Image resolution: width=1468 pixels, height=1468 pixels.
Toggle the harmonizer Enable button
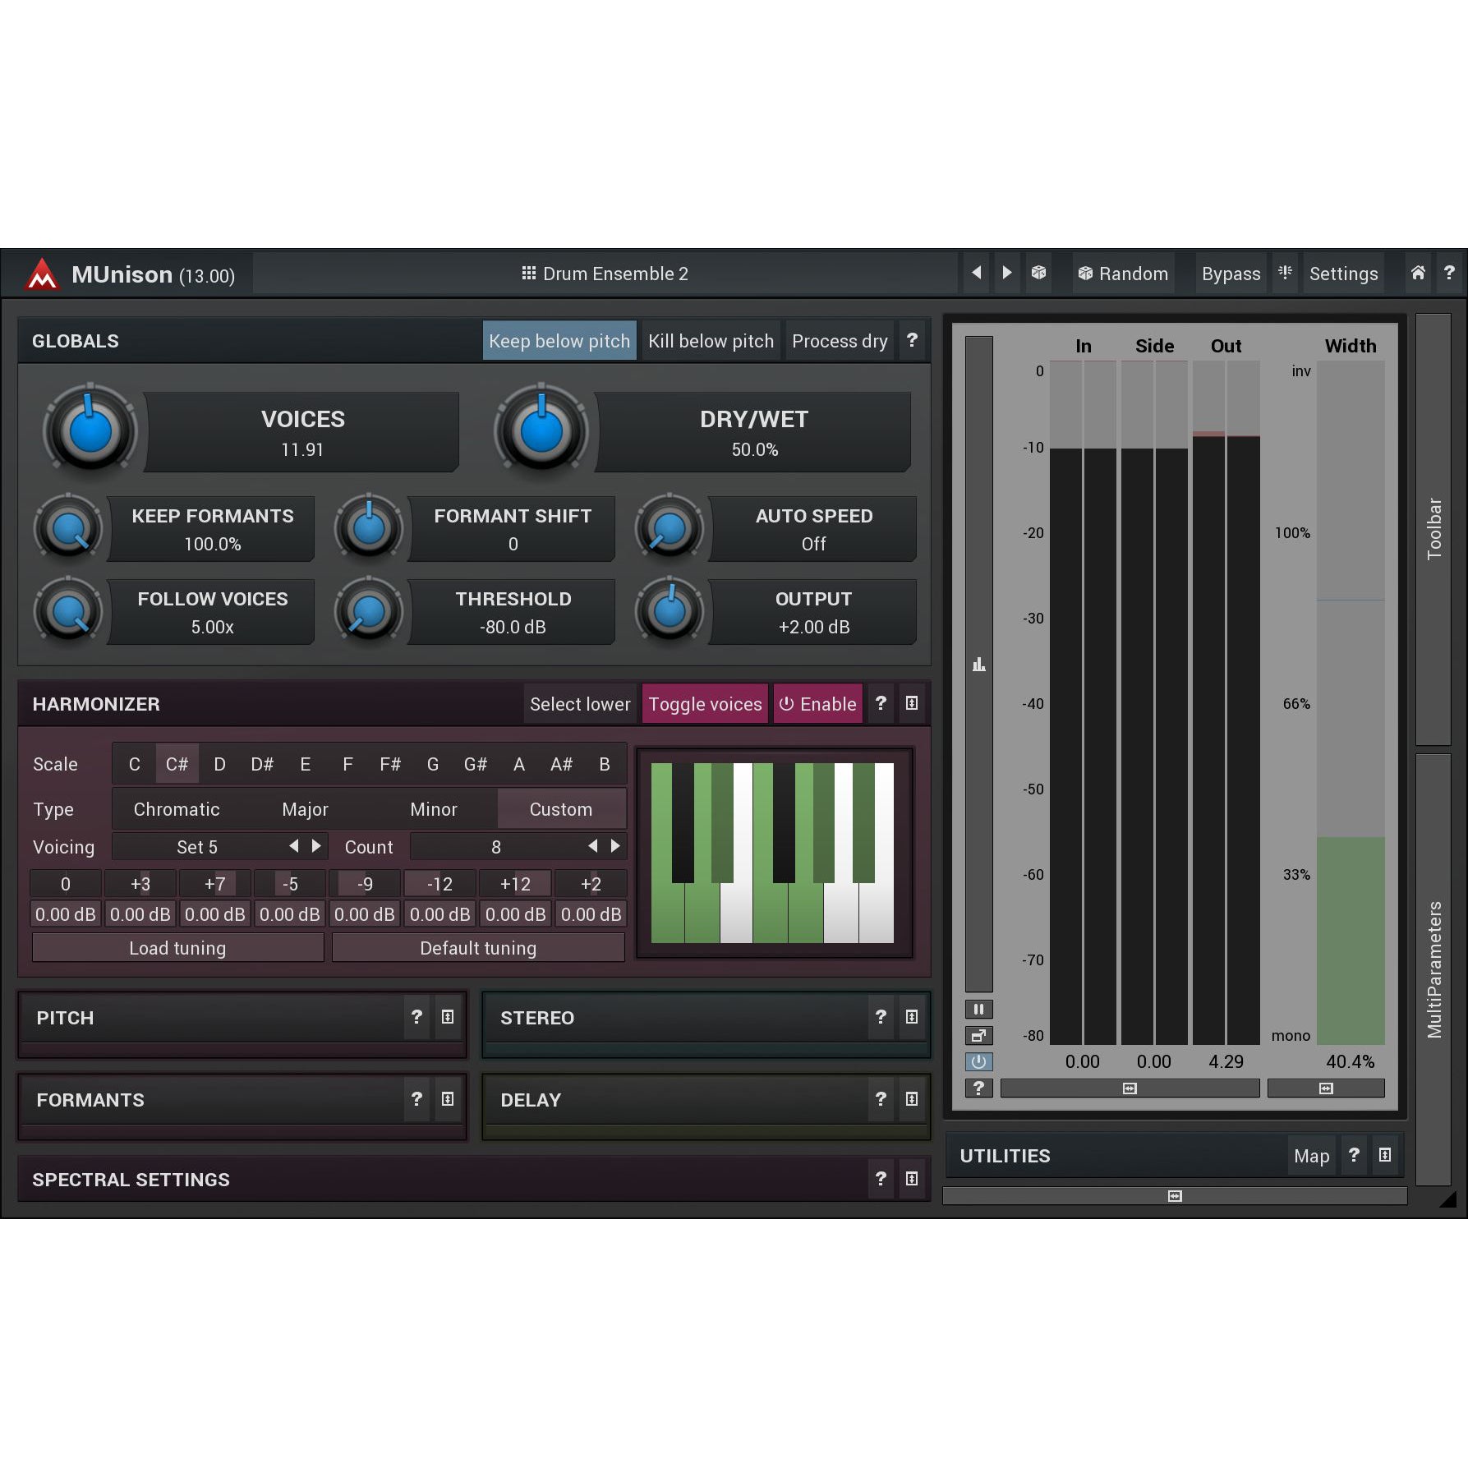tap(817, 704)
